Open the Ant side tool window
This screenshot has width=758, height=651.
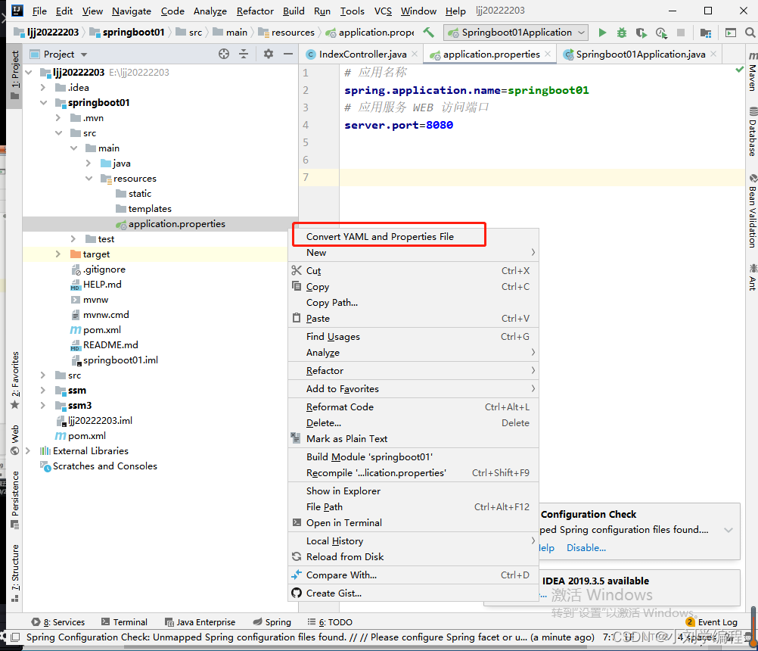pyautogui.click(x=752, y=278)
